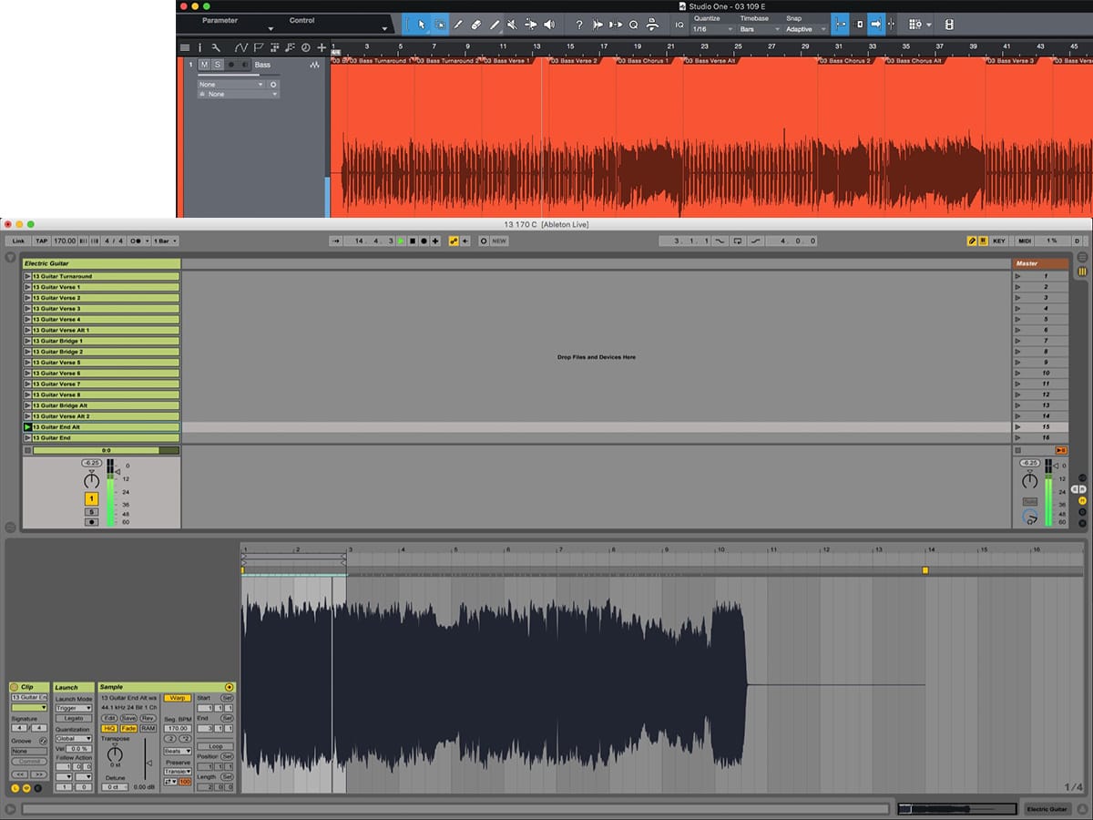Launch the 13 Guitar Bridge 1 clip
1093x820 pixels.
tap(27, 341)
